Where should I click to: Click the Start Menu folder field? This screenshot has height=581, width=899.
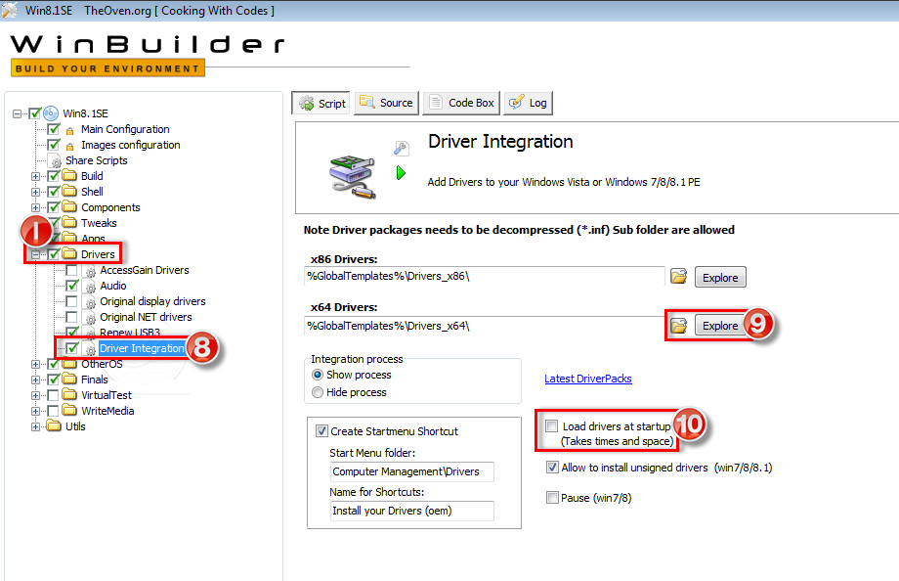pos(411,471)
